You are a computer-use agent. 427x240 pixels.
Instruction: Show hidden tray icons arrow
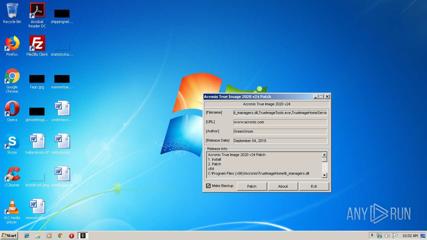372,236
